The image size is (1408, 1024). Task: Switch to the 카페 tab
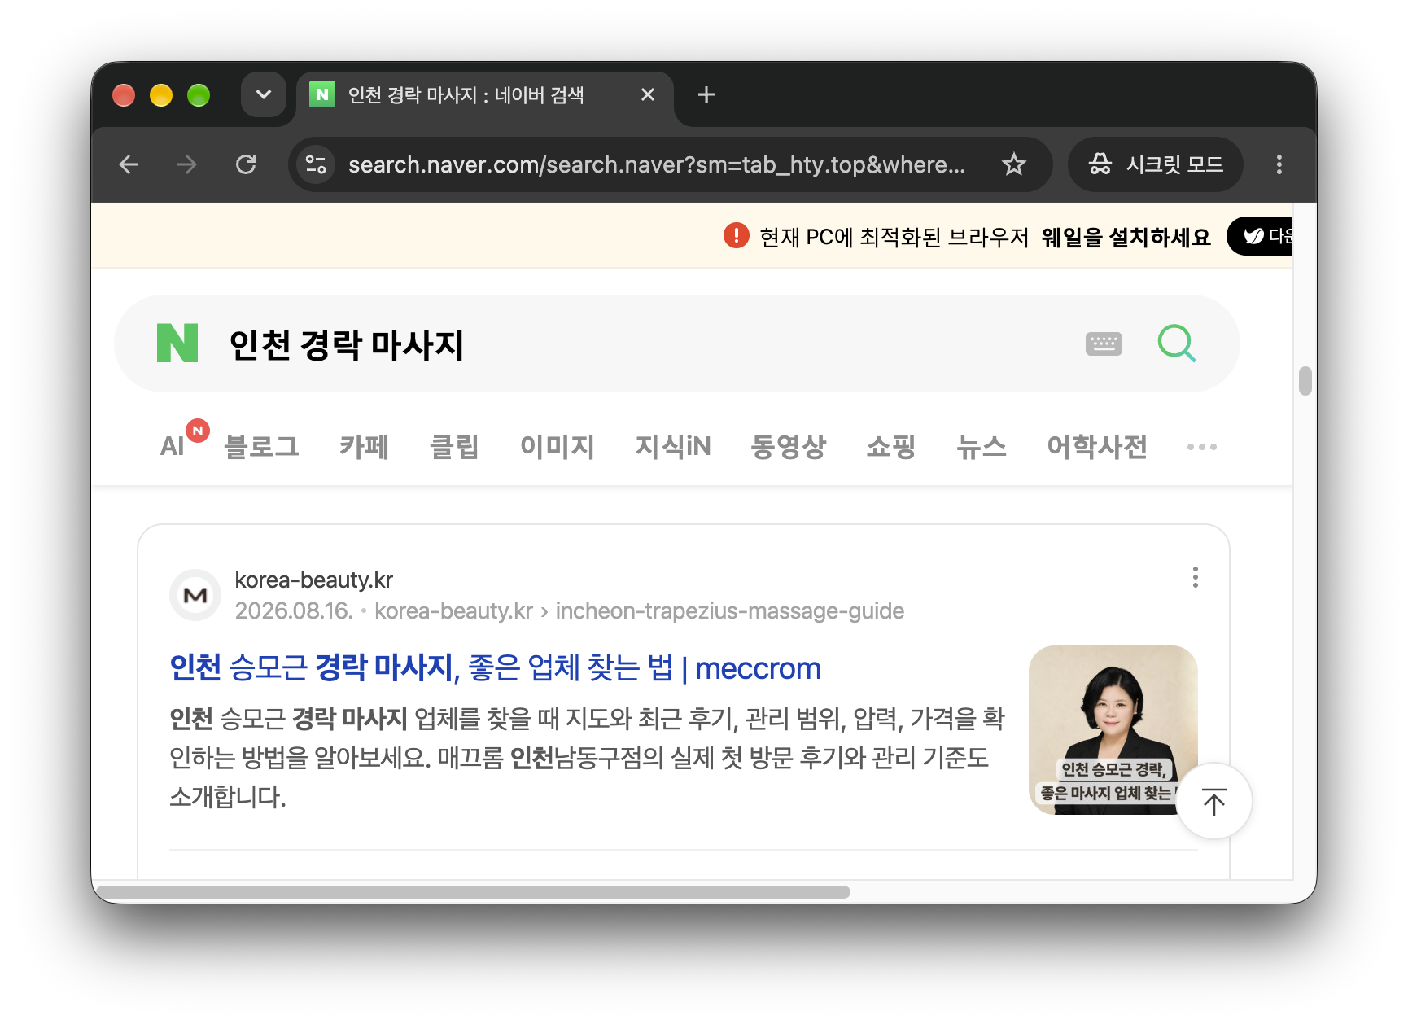pyautogui.click(x=364, y=446)
